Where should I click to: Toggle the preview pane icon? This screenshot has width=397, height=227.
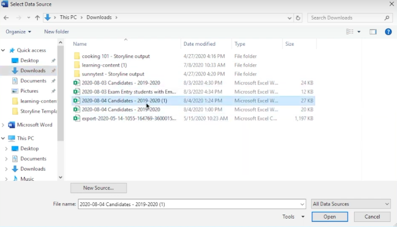pos(373,32)
